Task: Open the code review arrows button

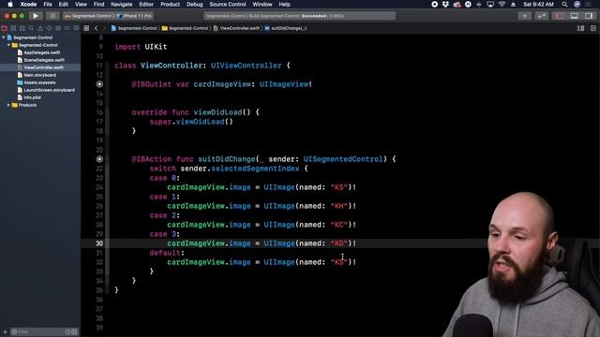Action: [542, 16]
